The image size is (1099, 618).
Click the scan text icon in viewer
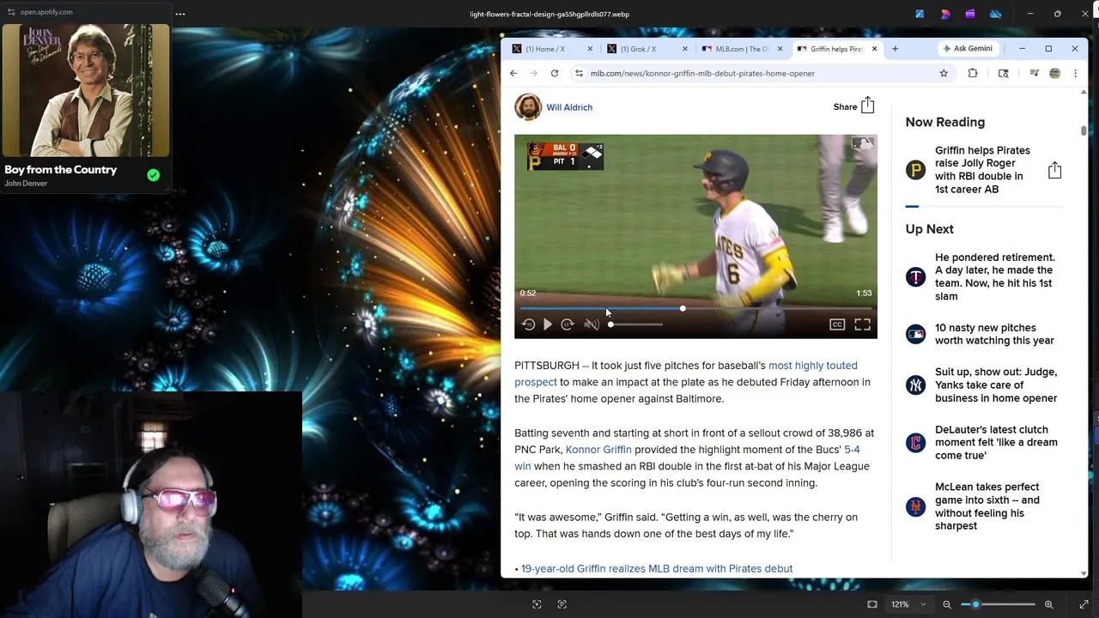pos(562,604)
